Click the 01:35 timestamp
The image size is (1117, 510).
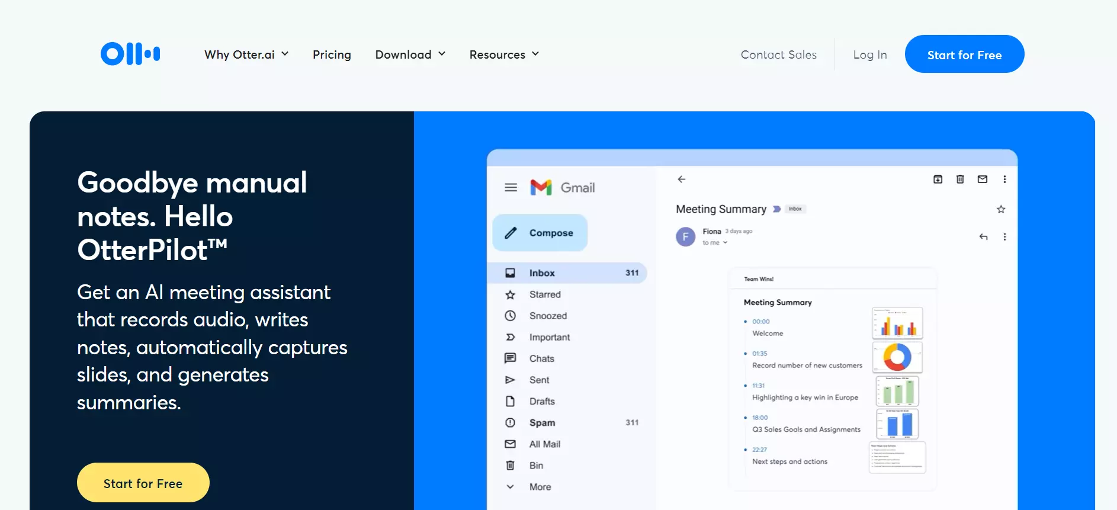759,354
